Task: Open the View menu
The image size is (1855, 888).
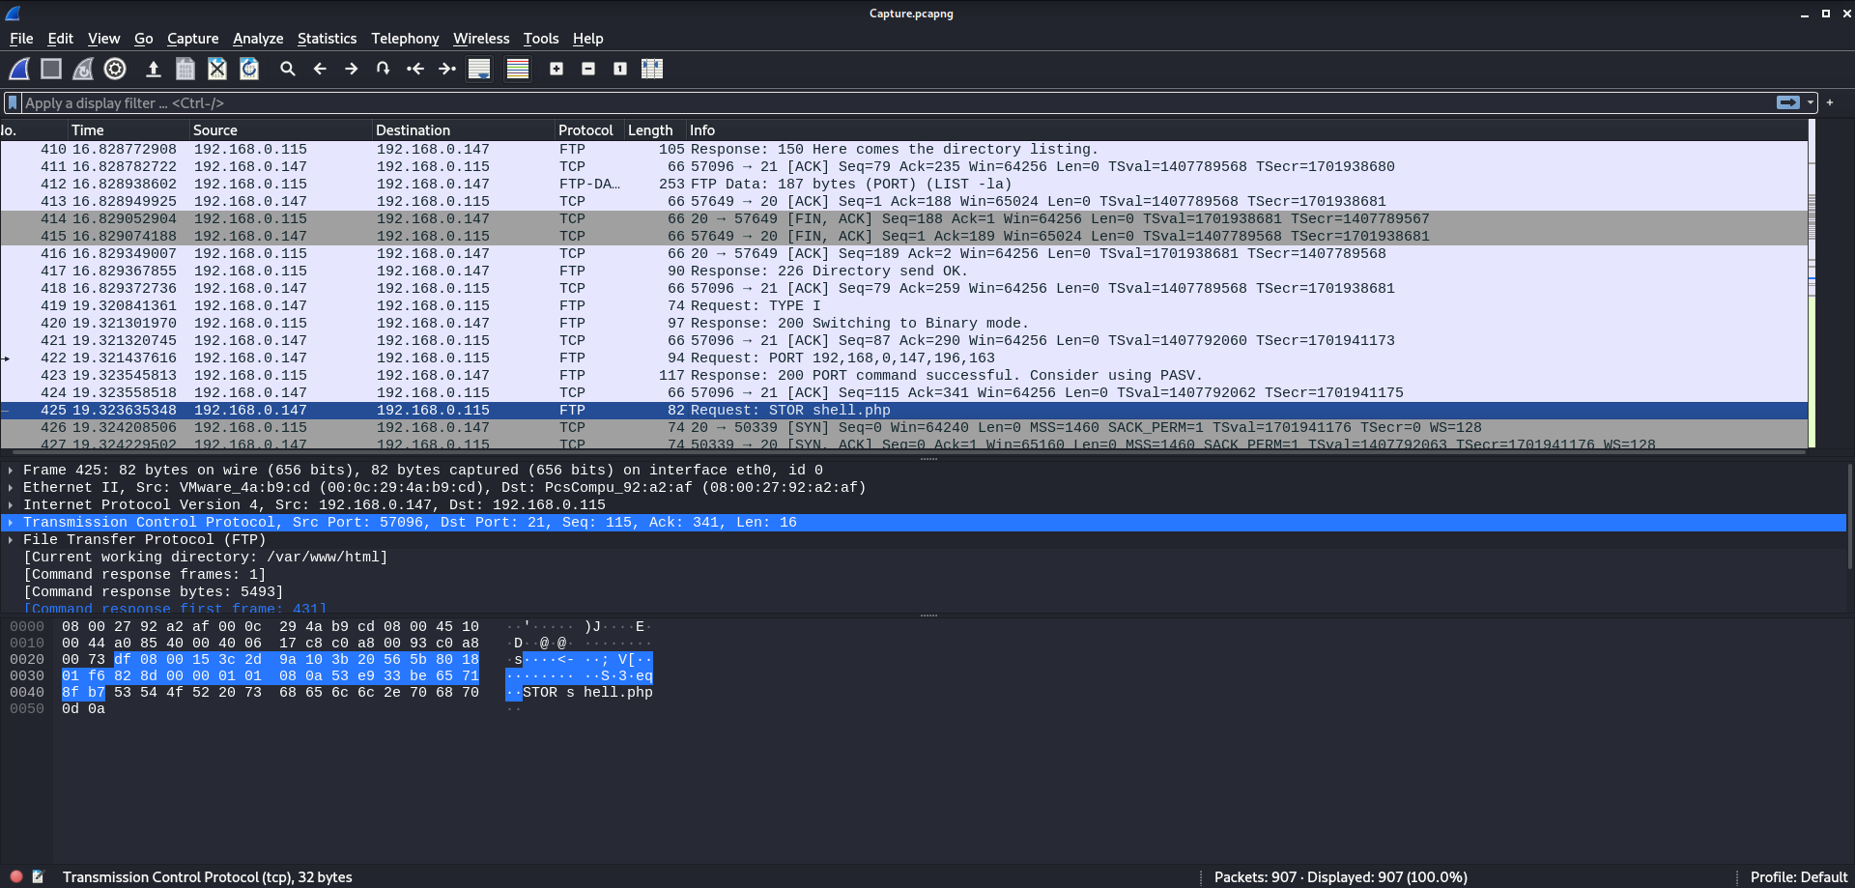Action: pos(103,39)
